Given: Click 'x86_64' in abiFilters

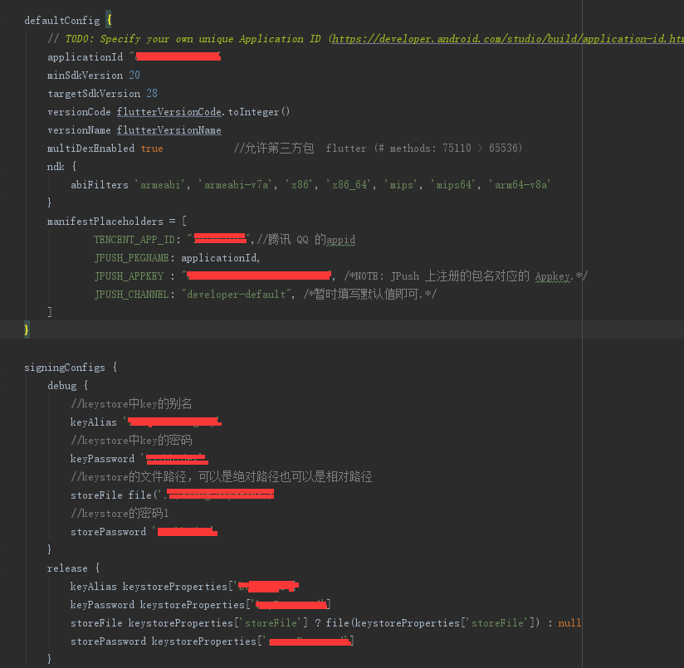Looking at the screenshot, I should pyautogui.click(x=349, y=185).
